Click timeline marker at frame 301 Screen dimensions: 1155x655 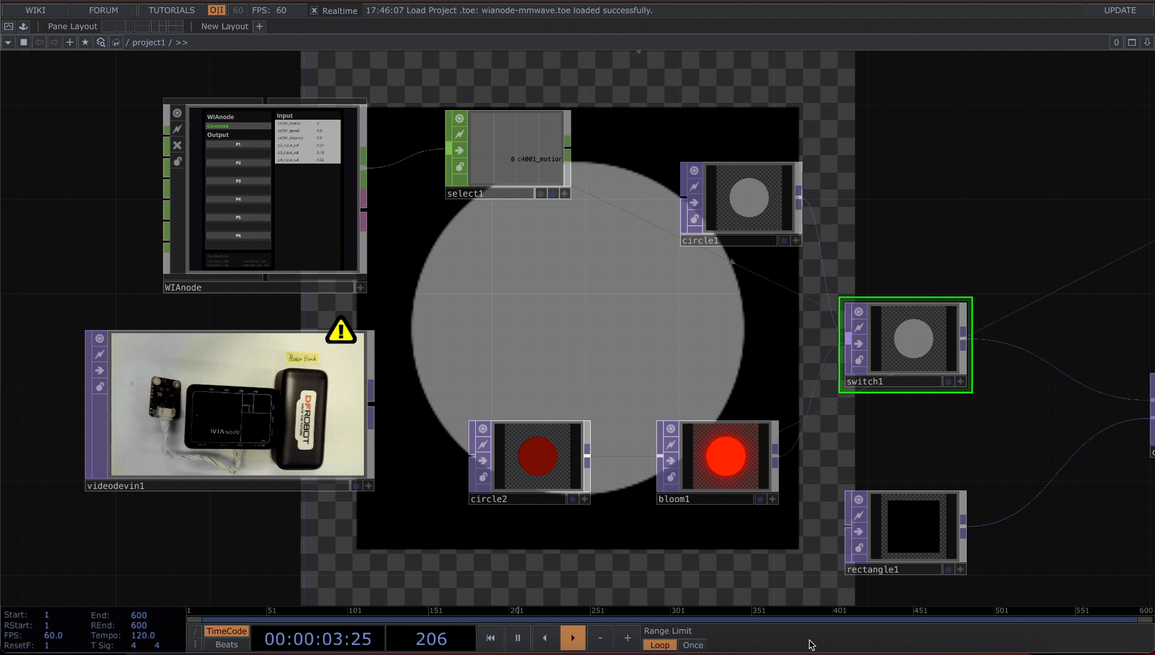pyautogui.click(x=677, y=610)
